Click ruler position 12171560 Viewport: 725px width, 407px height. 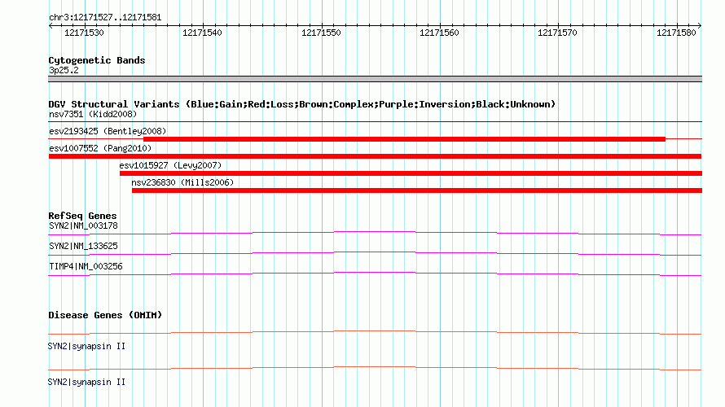click(x=439, y=33)
